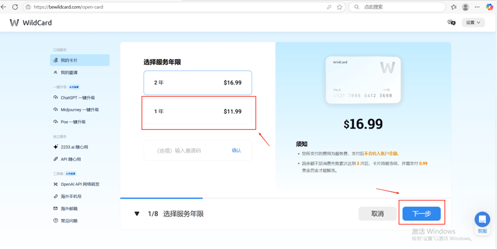Click the 取消 button
This screenshot has height=249, width=497.
click(x=378, y=214)
